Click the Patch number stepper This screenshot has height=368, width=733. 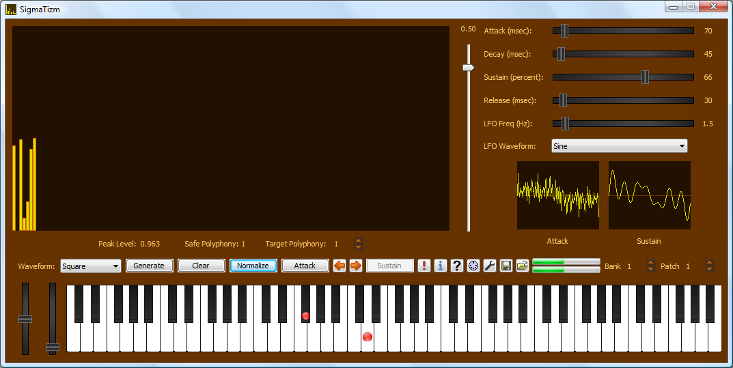709,266
